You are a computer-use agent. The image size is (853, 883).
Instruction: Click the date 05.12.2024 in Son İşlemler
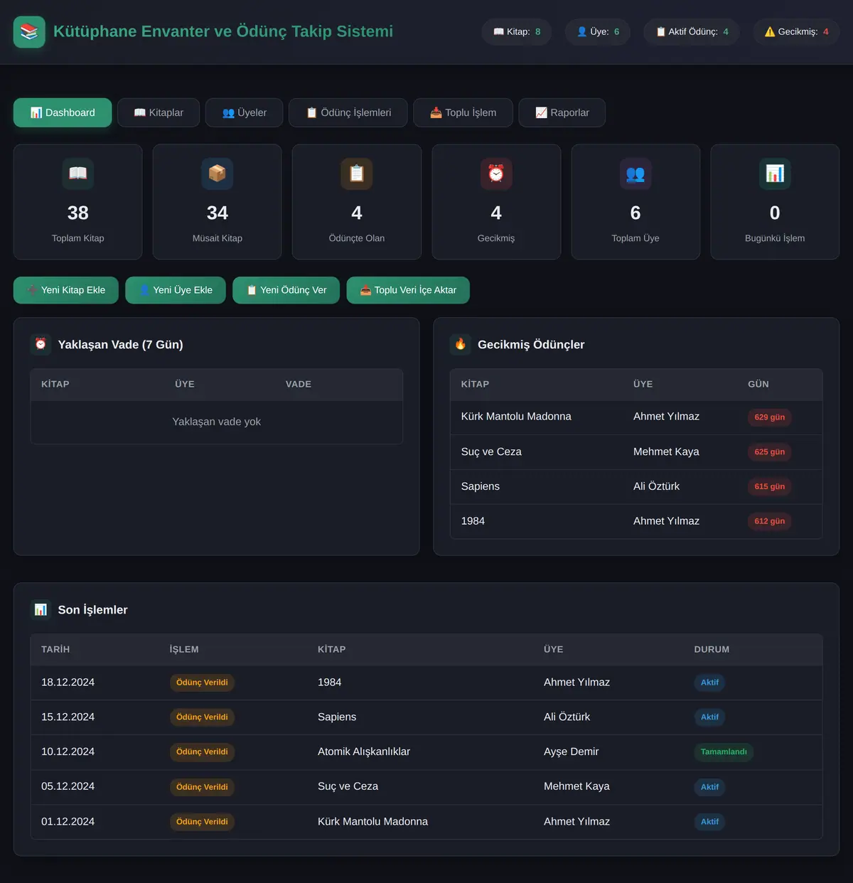pos(68,786)
